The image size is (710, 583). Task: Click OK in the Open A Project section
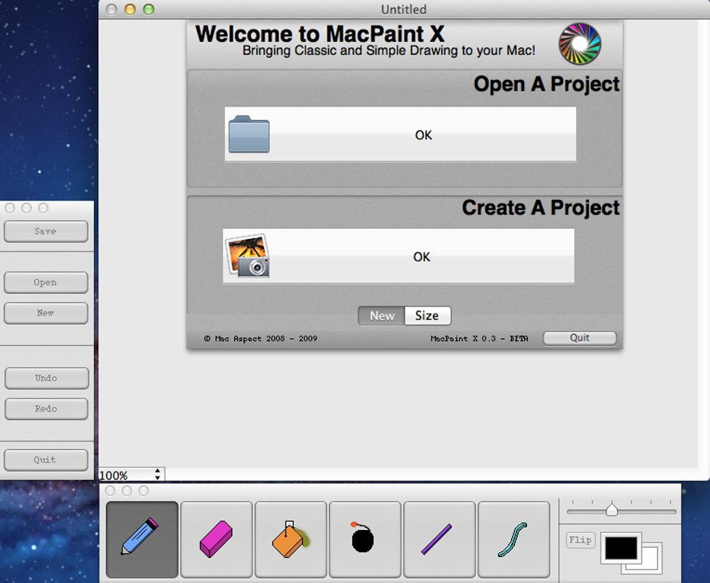coord(400,134)
